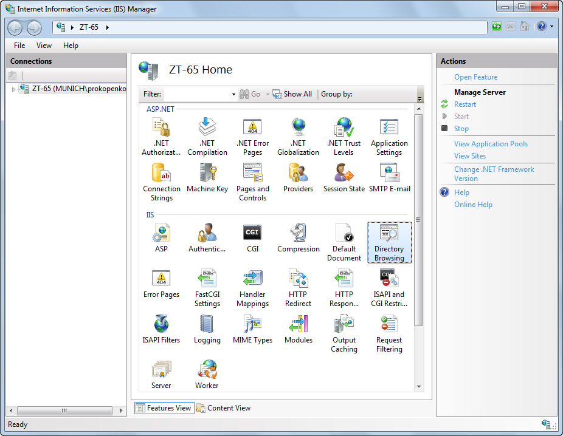Image resolution: width=563 pixels, height=436 pixels.
Task: Open the Help menu
Action: tap(71, 46)
